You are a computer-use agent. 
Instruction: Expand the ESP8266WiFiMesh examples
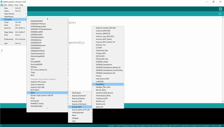[x=48, y=51]
